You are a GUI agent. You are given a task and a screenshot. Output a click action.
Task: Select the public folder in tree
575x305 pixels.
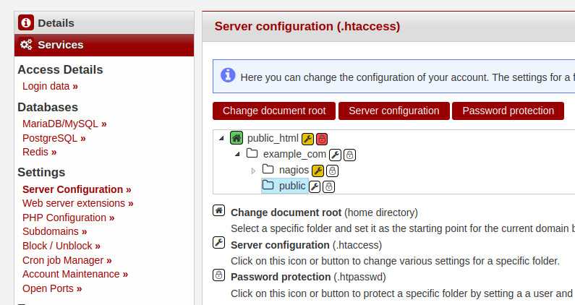point(285,186)
